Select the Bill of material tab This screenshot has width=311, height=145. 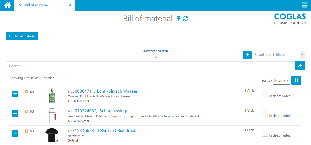(x=37, y=5)
